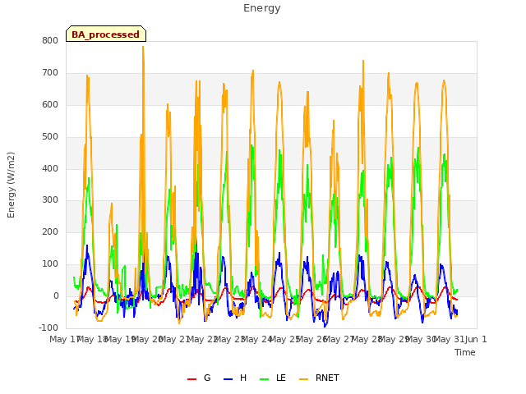Viewport: 526px width, 394px height.
Task: Click the BA_processed annotation label
Action: coord(106,34)
